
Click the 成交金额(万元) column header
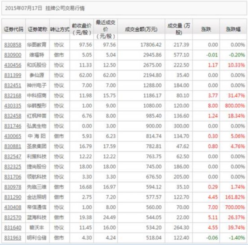pyautogui.click(x=141, y=29)
